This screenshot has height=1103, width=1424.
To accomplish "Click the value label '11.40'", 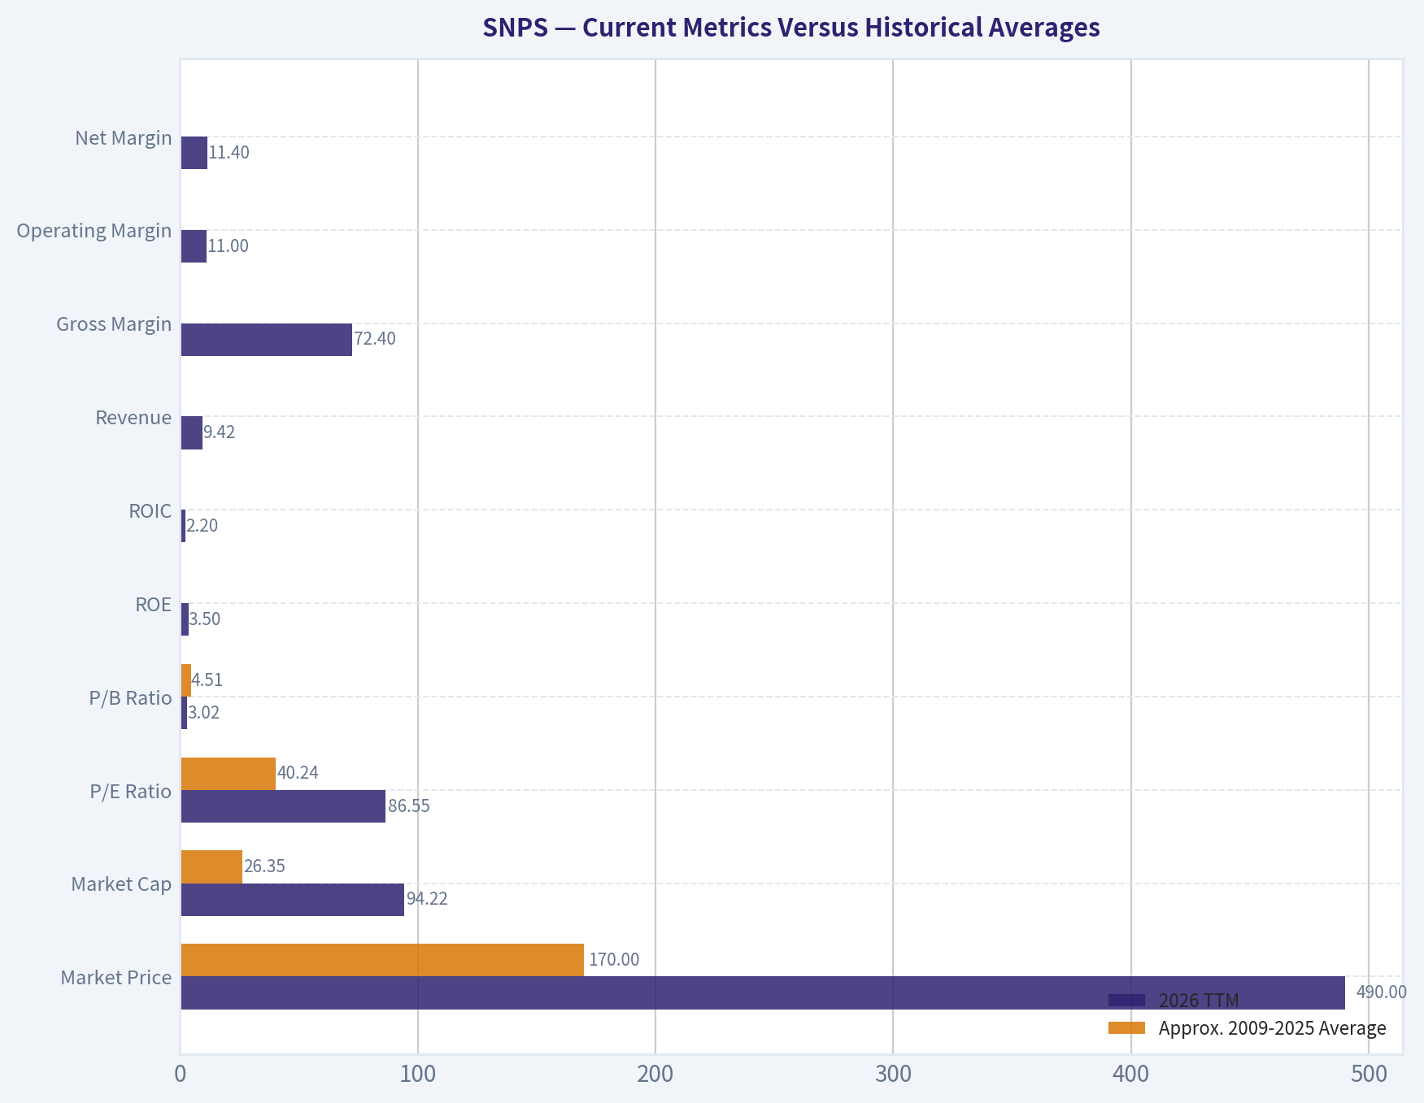I will [x=229, y=153].
